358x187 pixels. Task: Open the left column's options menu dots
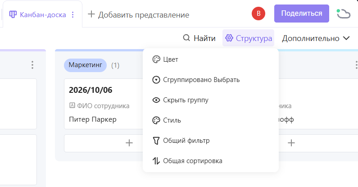pos(32,65)
